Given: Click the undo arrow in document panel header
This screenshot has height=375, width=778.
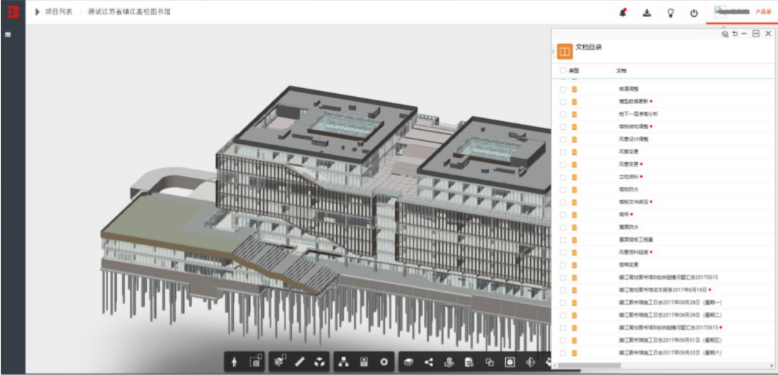Looking at the screenshot, I should click(735, 34).
